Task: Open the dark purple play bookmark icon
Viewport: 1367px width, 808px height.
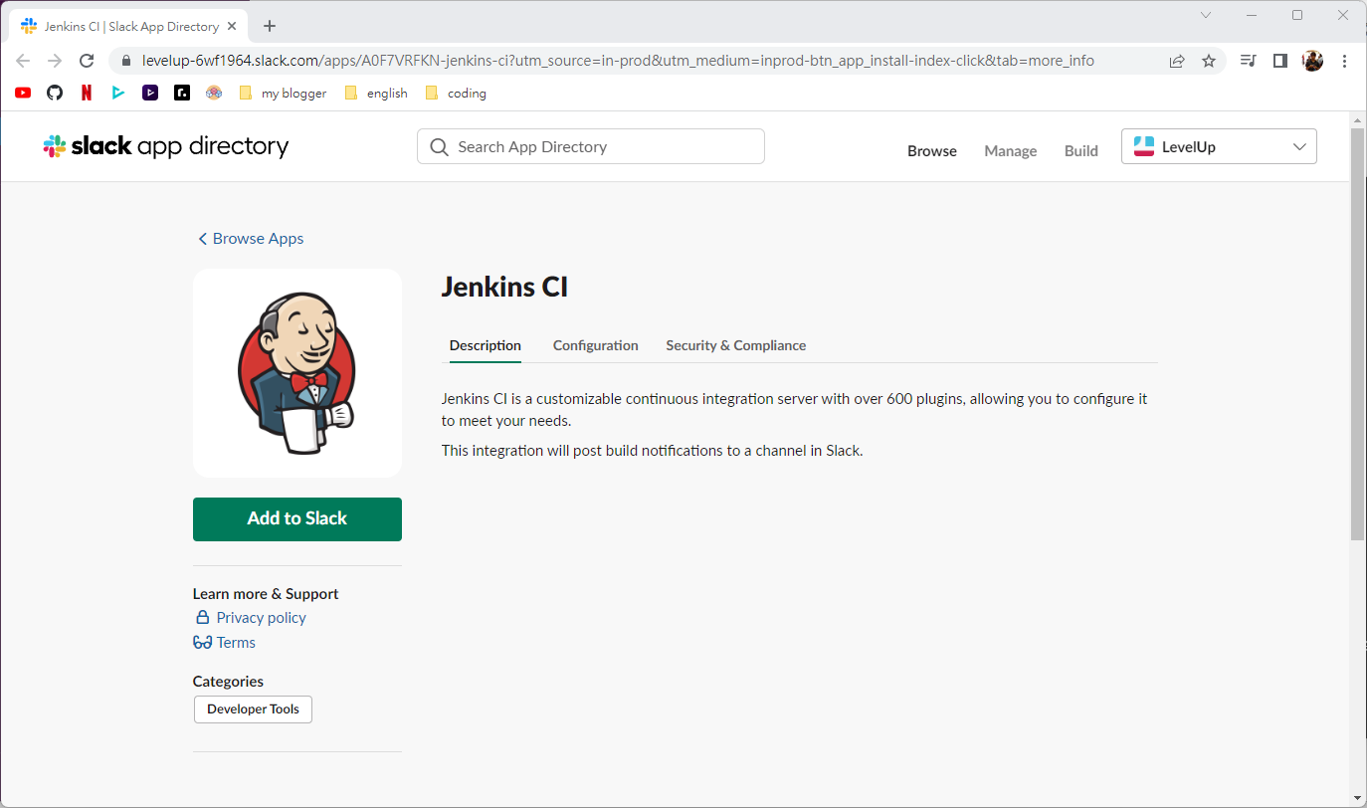Action: (x=150, y=93)
